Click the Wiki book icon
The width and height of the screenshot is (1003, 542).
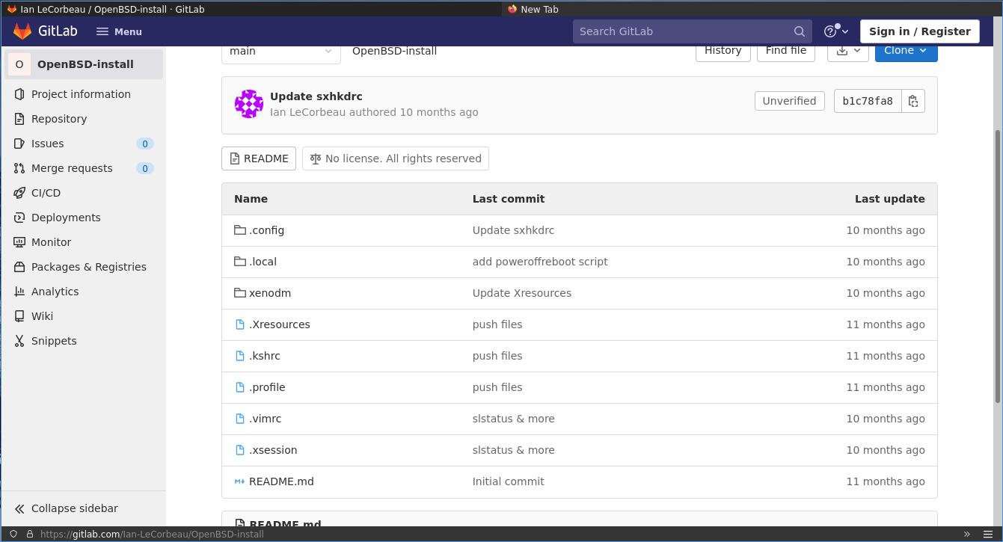(19, 316)
